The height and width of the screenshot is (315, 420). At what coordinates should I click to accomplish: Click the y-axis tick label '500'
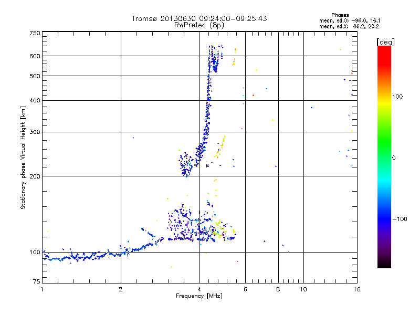[35, 76]
